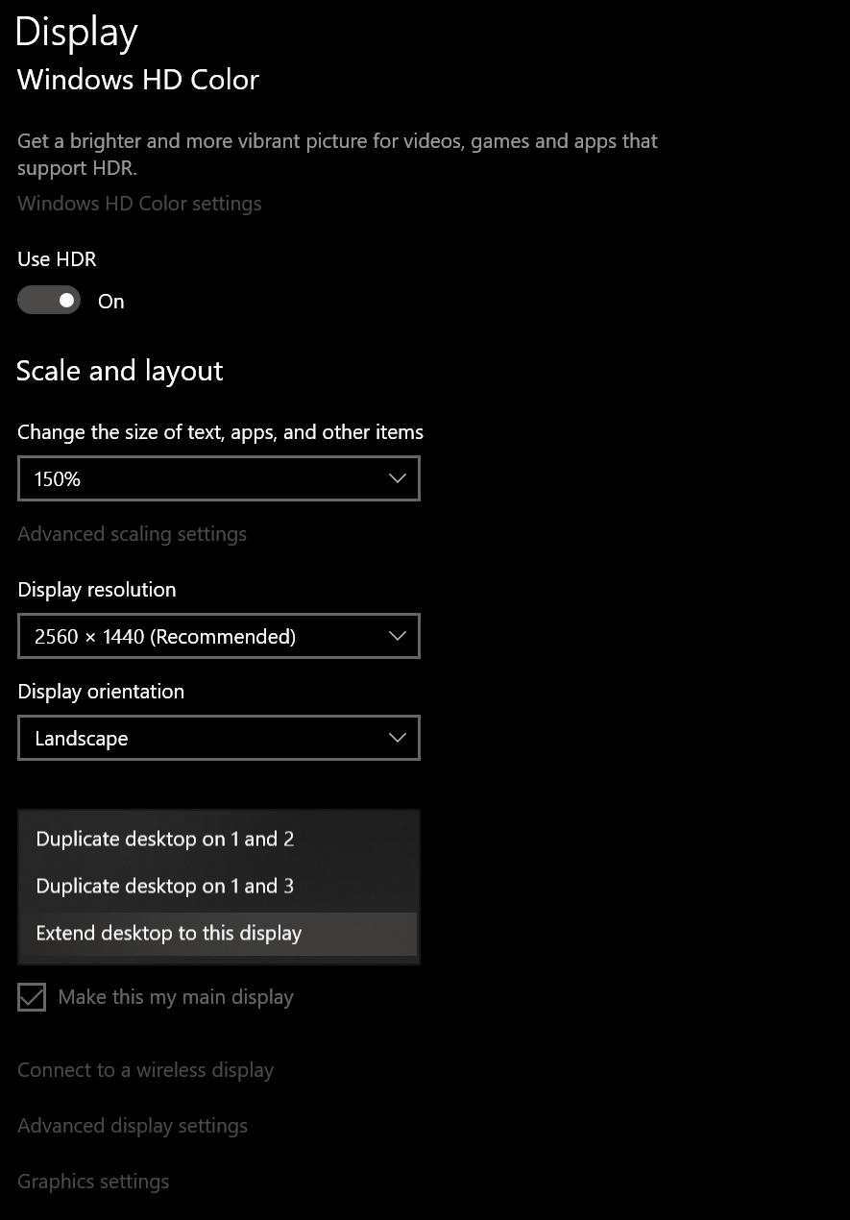Click the Display resolution label

click(x=97, y=590)
